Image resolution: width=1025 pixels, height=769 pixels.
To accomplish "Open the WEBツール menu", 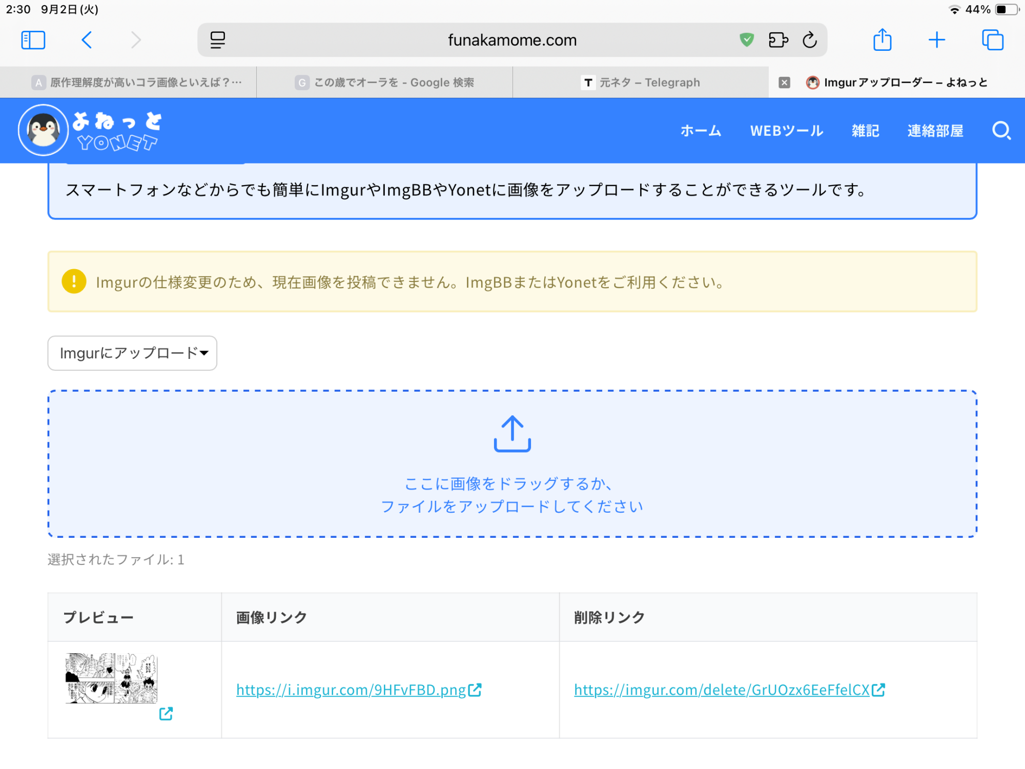I will point(787,131).
